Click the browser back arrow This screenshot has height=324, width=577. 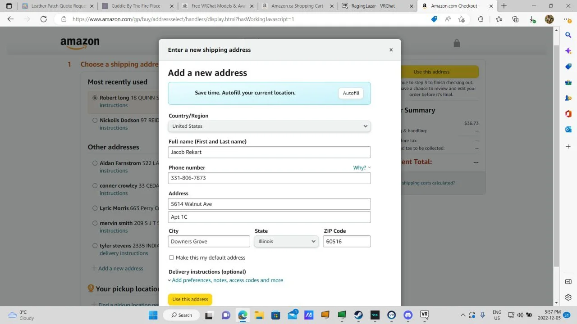click(11, 19)
